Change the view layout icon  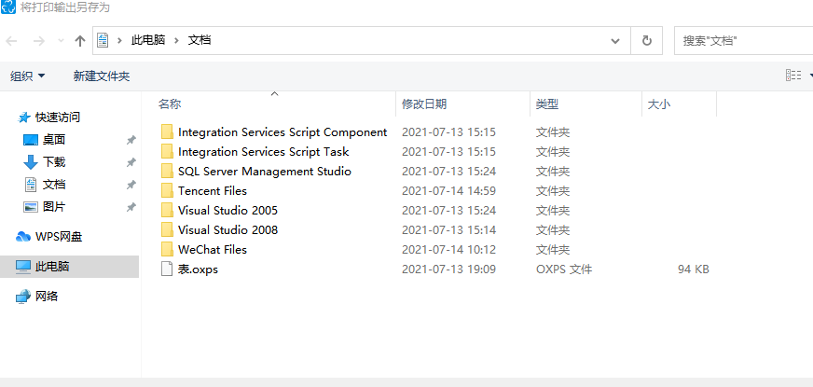tap(793, 76)
